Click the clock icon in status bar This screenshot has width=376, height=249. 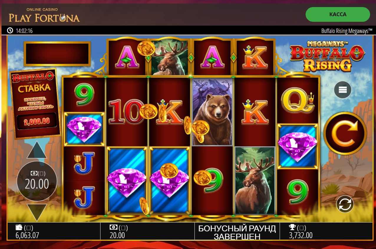coord(10,31)
